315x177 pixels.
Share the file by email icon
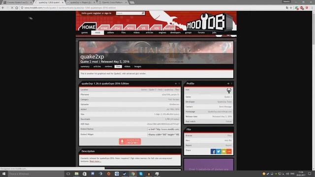click(223, 151)
